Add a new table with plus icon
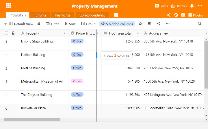This screenshot has height=129, width=208. (x=116, y=15)
